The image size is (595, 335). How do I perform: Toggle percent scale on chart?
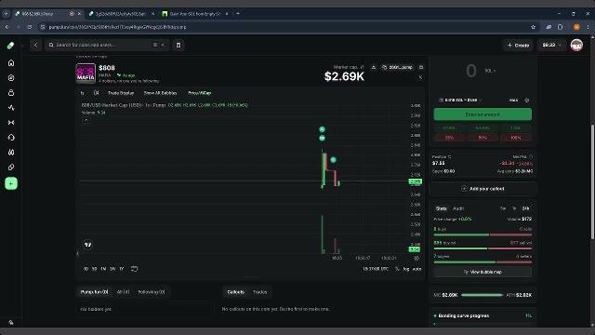point(397,269)
